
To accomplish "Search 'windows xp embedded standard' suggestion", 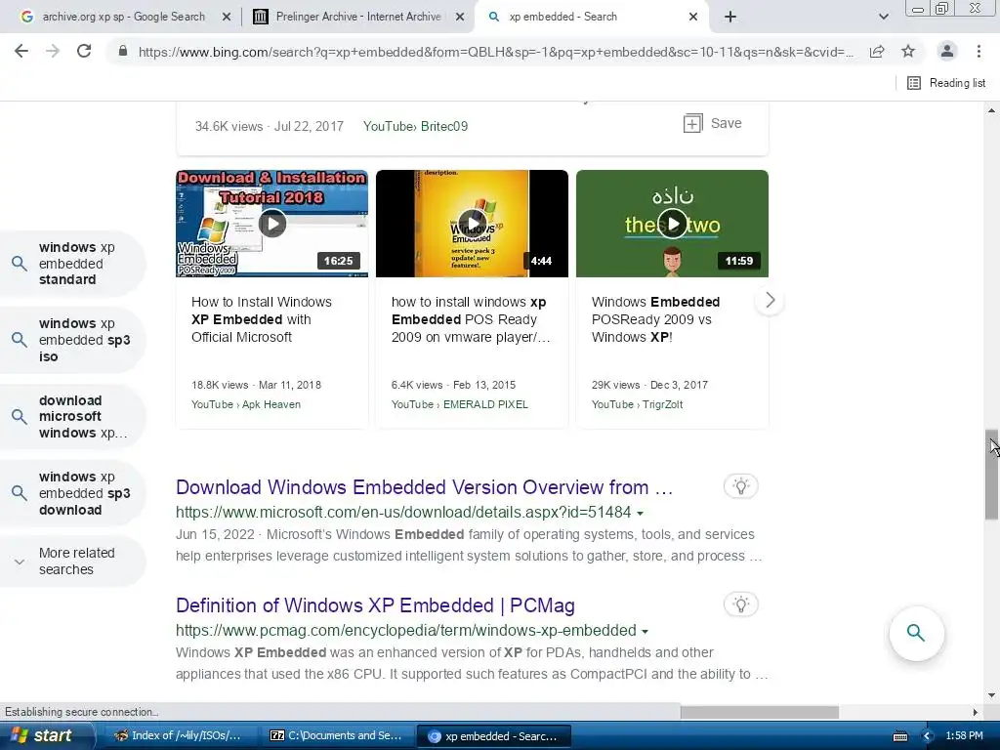I will pos(72,264).
